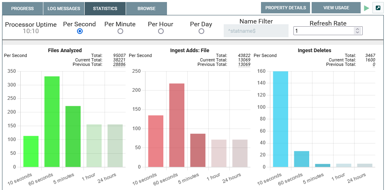Click inside the Refresh Rate value field

323,31
